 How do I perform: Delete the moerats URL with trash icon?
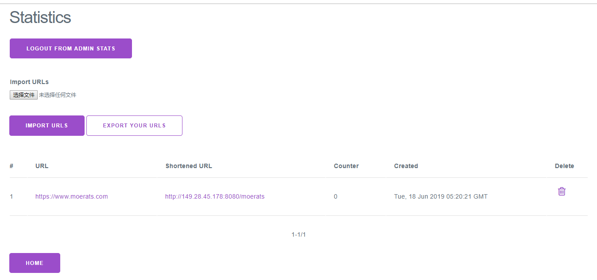click(x=562, y=192)
